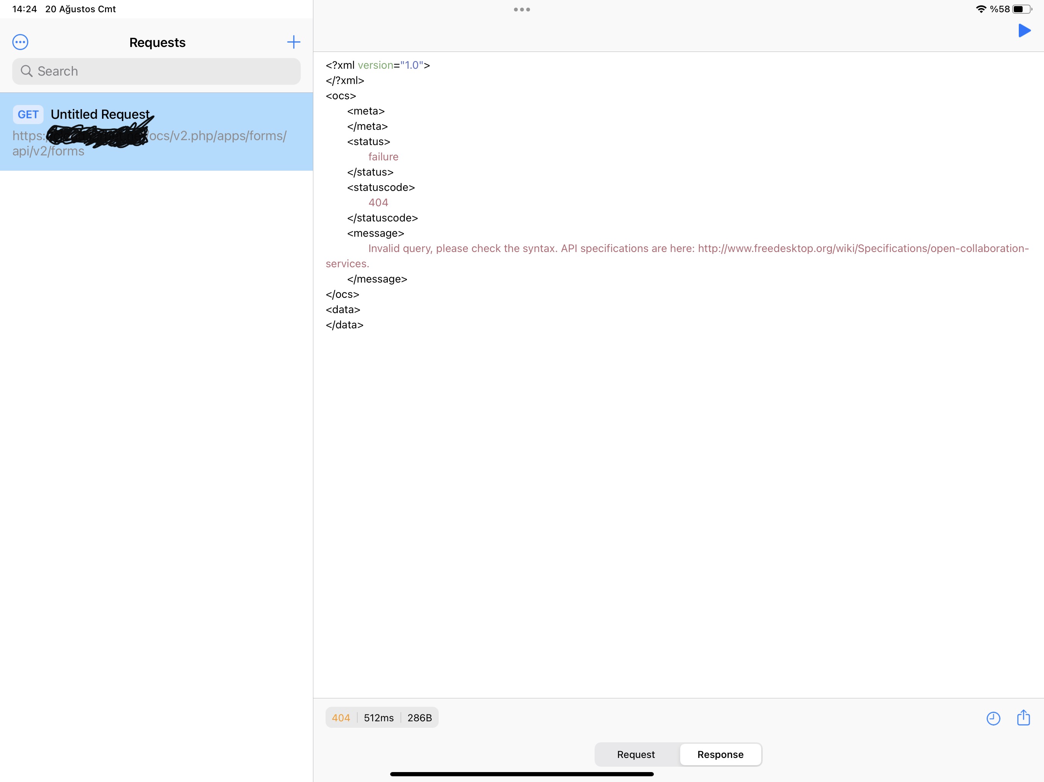This screenshot has height=782, width=1044.
Task: Switch to the Request tab
Action: click(x=636, y=755)
